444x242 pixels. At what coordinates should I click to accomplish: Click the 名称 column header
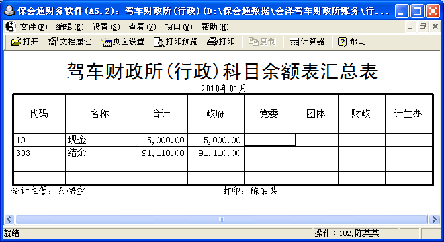[x=100, y=114]
